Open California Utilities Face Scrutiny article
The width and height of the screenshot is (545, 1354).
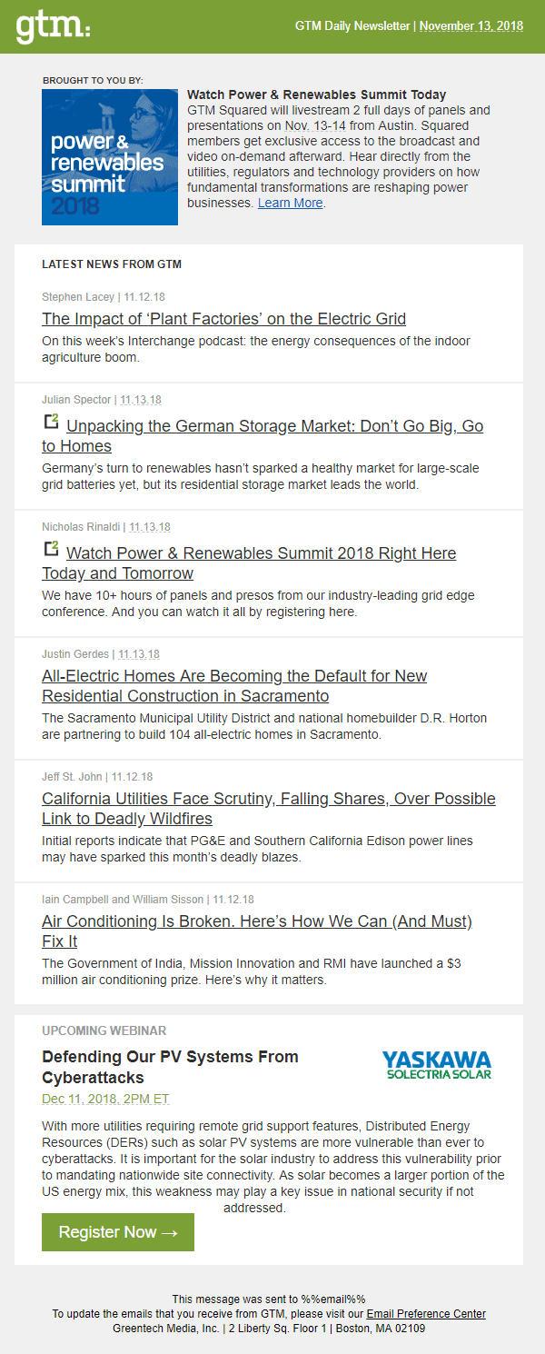269,809
